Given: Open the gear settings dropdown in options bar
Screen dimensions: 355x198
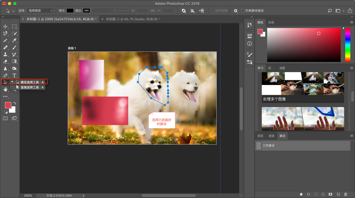Looking at the screenshot, I should [x=236, y=11].
